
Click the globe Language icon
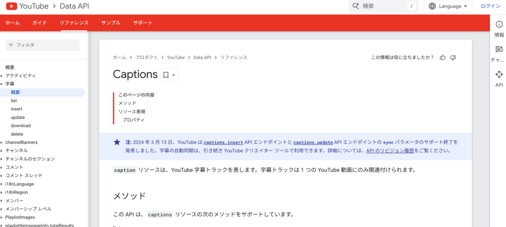coord(433,6)
